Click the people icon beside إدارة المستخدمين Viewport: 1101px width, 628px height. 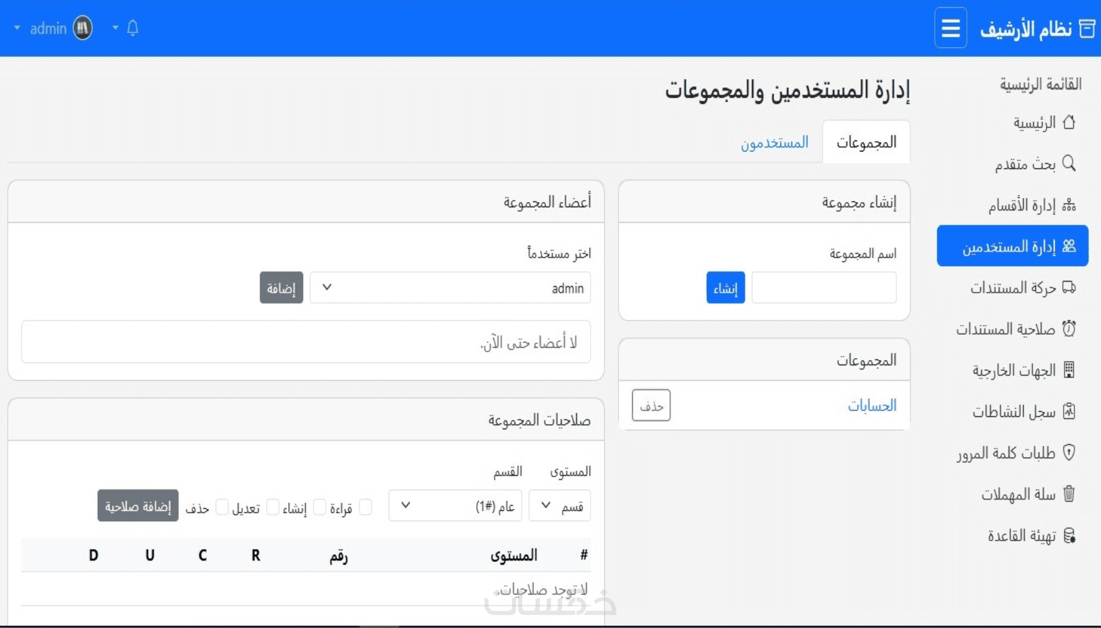tap(1069, 246)
